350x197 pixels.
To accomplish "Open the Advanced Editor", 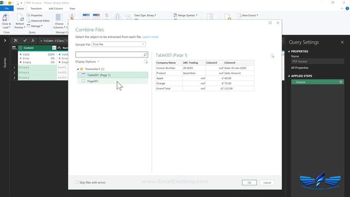I will coord(38,21).
